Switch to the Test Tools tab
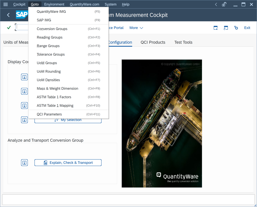The image size is (257, 207). tap(183, 42)
